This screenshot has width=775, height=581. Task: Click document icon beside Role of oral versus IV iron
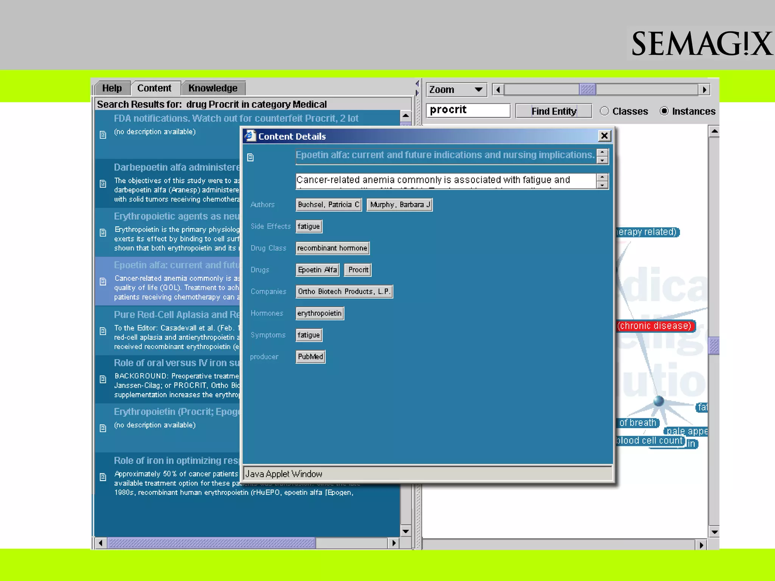103,379
